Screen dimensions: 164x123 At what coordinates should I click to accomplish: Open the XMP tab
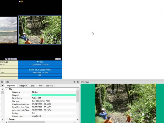[40, 86]
